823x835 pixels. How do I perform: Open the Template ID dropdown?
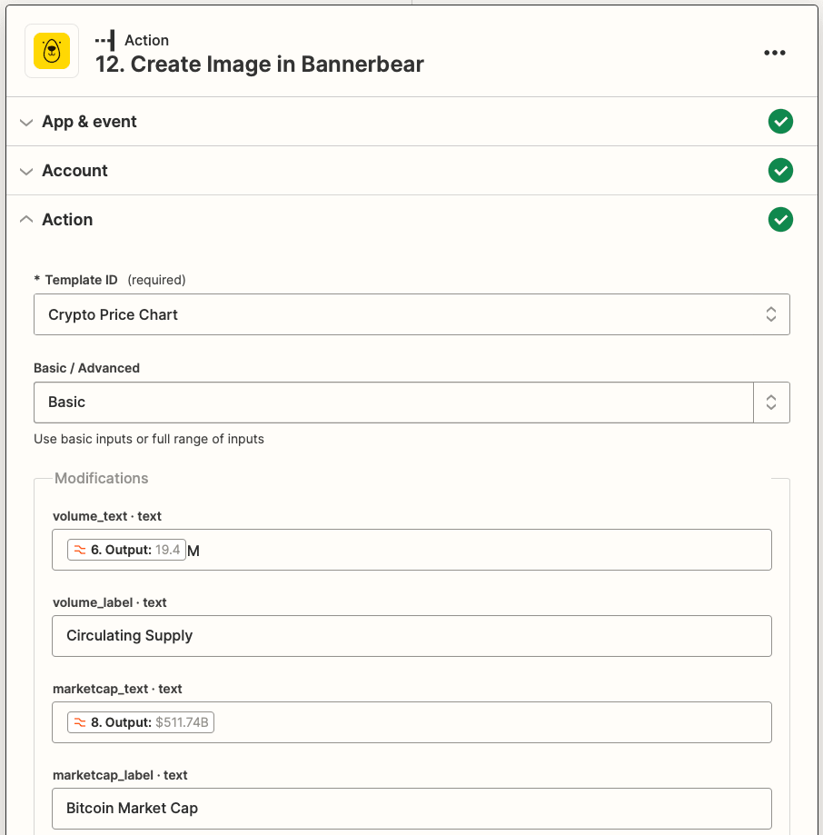pos(411,313)
